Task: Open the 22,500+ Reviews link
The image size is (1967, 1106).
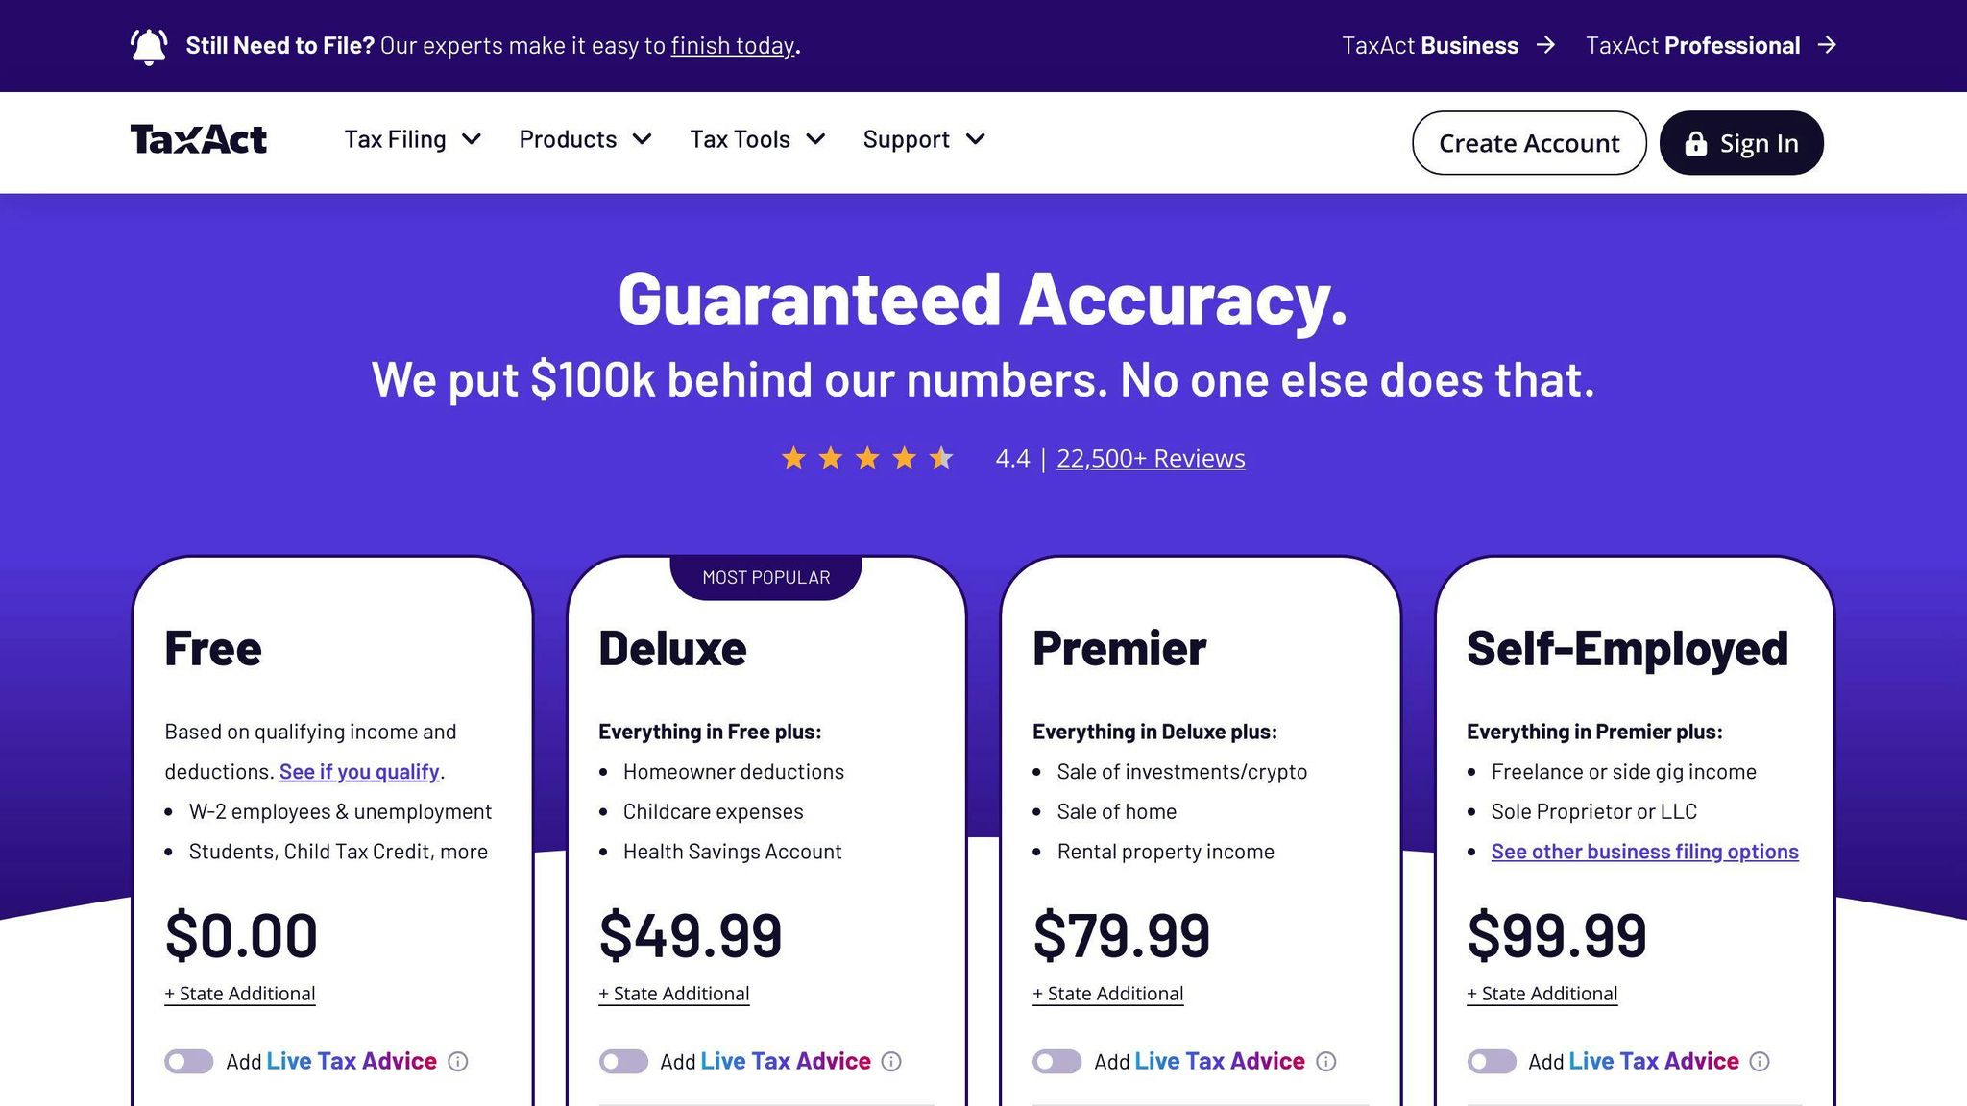Action: pos(1151,458)
